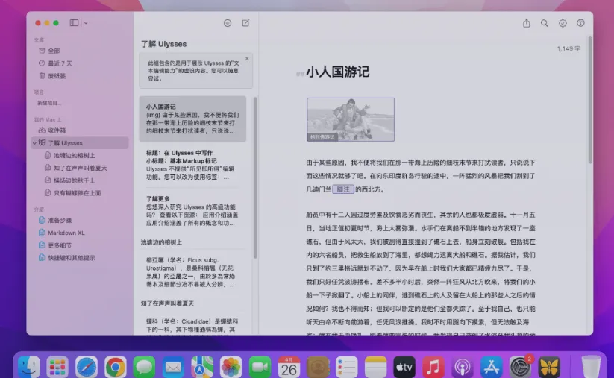Screen dimensions: 614x378
Task: Open the 脚注 footnote tag
Action: [x=343, y=189]
